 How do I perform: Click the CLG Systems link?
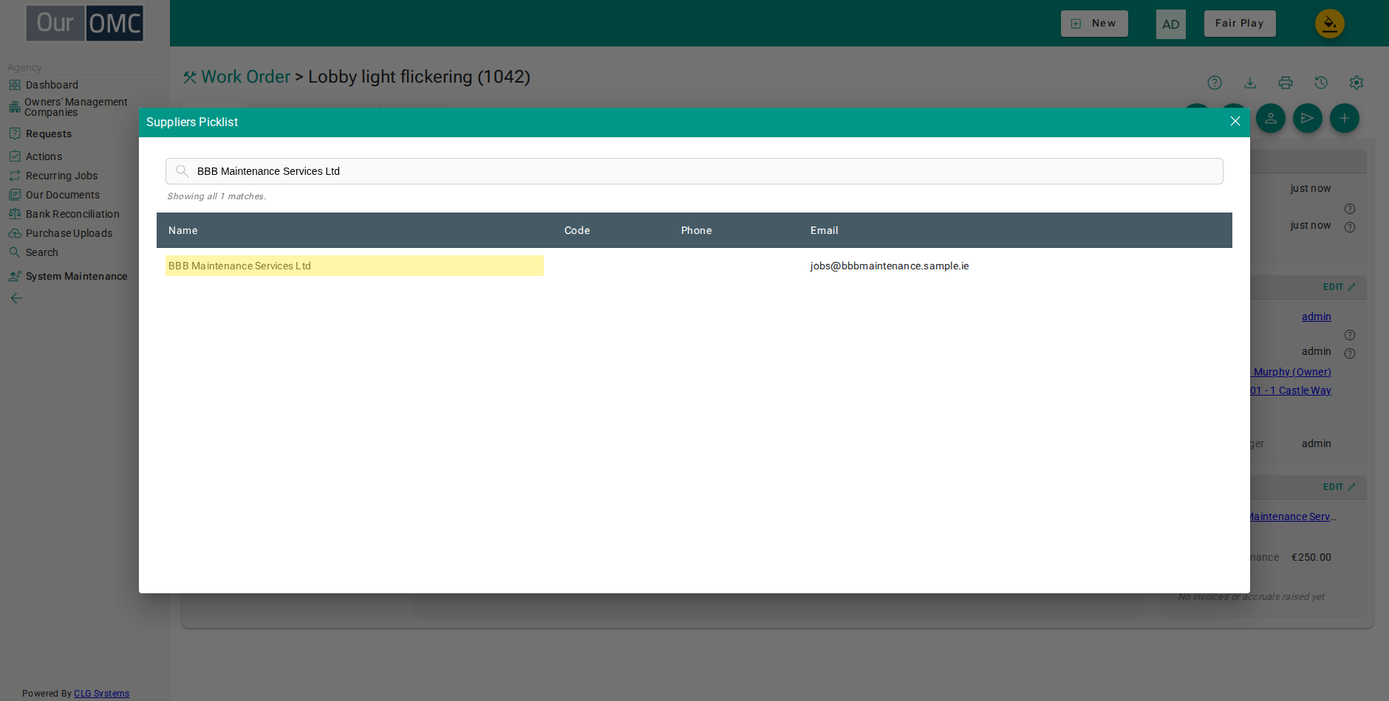(x=101, y=694)
